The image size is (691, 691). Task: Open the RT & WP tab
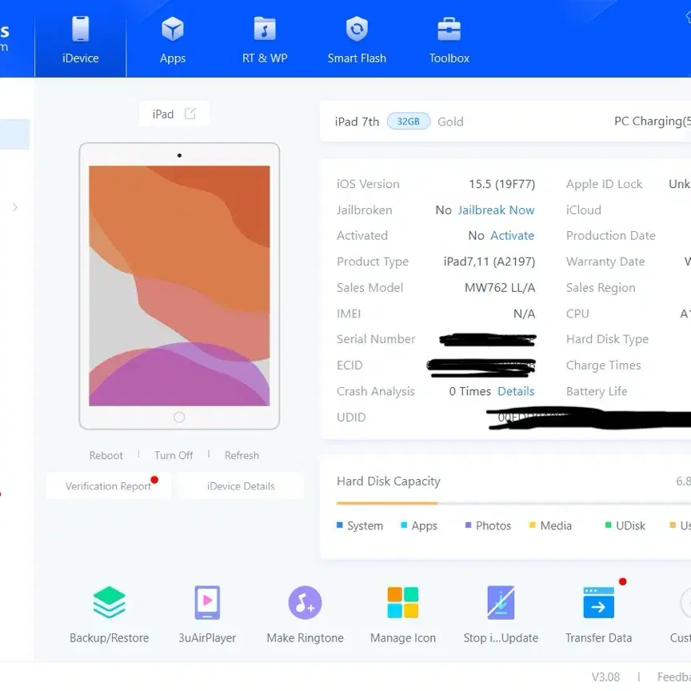[x=265, y=40]
